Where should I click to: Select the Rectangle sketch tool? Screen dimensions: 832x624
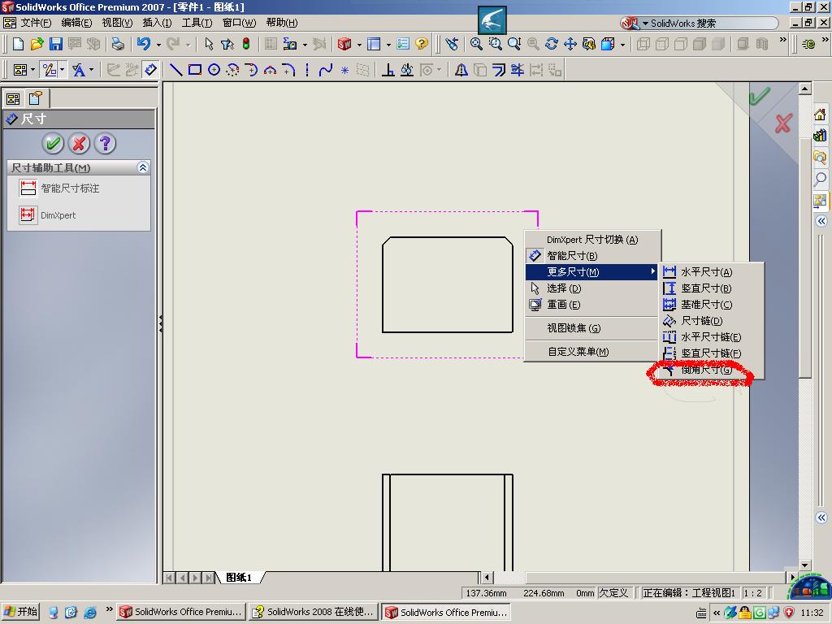point(195,70)
